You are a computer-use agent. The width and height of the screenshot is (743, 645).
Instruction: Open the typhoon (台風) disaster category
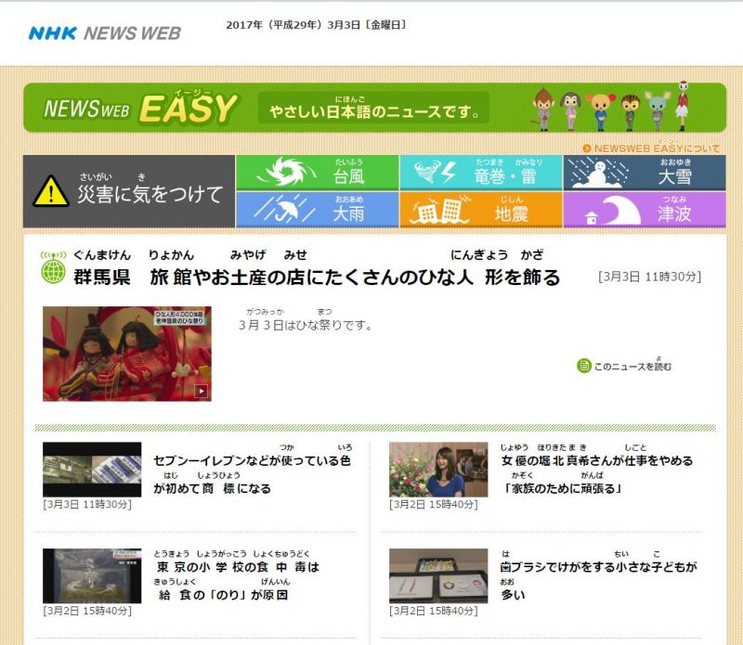pos(317,173)
